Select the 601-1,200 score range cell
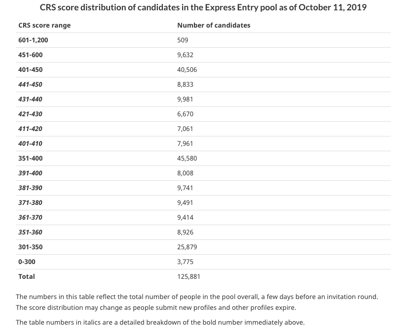 point(33,40)
